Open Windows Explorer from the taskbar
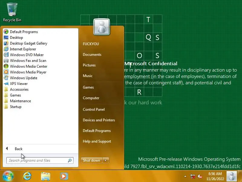242x182 pixels. pyautogui.click(x=46, y=176)
